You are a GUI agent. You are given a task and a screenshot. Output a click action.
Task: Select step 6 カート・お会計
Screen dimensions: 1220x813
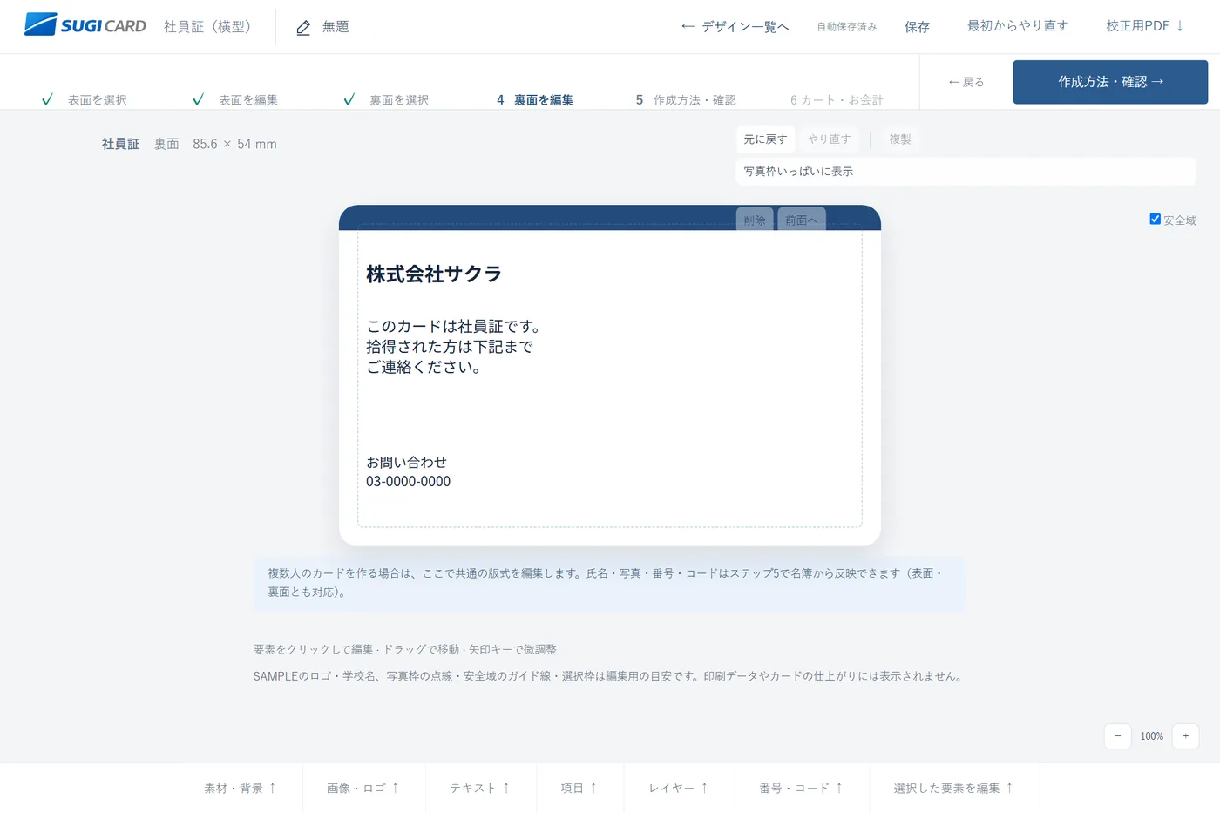click(x=837, y=100)
